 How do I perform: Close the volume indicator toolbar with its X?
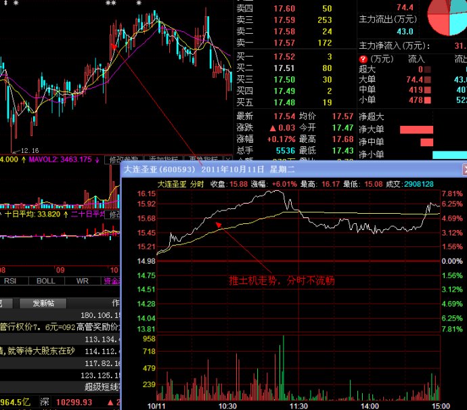(229, 159)
